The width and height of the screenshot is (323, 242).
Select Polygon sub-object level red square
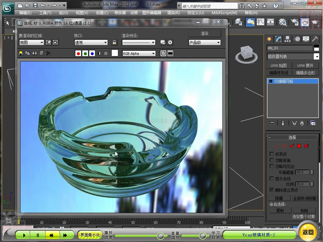pyautogui.click(x=299, y=146)
